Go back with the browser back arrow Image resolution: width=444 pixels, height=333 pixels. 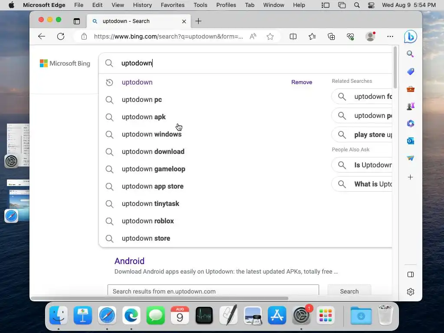click(42, 36)
